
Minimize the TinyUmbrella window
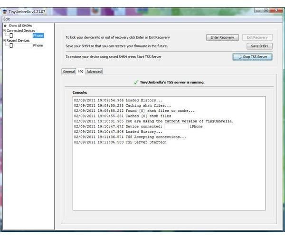click(258, 11)
